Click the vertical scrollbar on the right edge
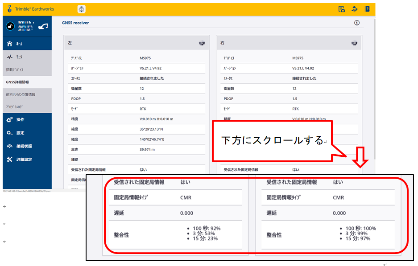 coord(374,89)
